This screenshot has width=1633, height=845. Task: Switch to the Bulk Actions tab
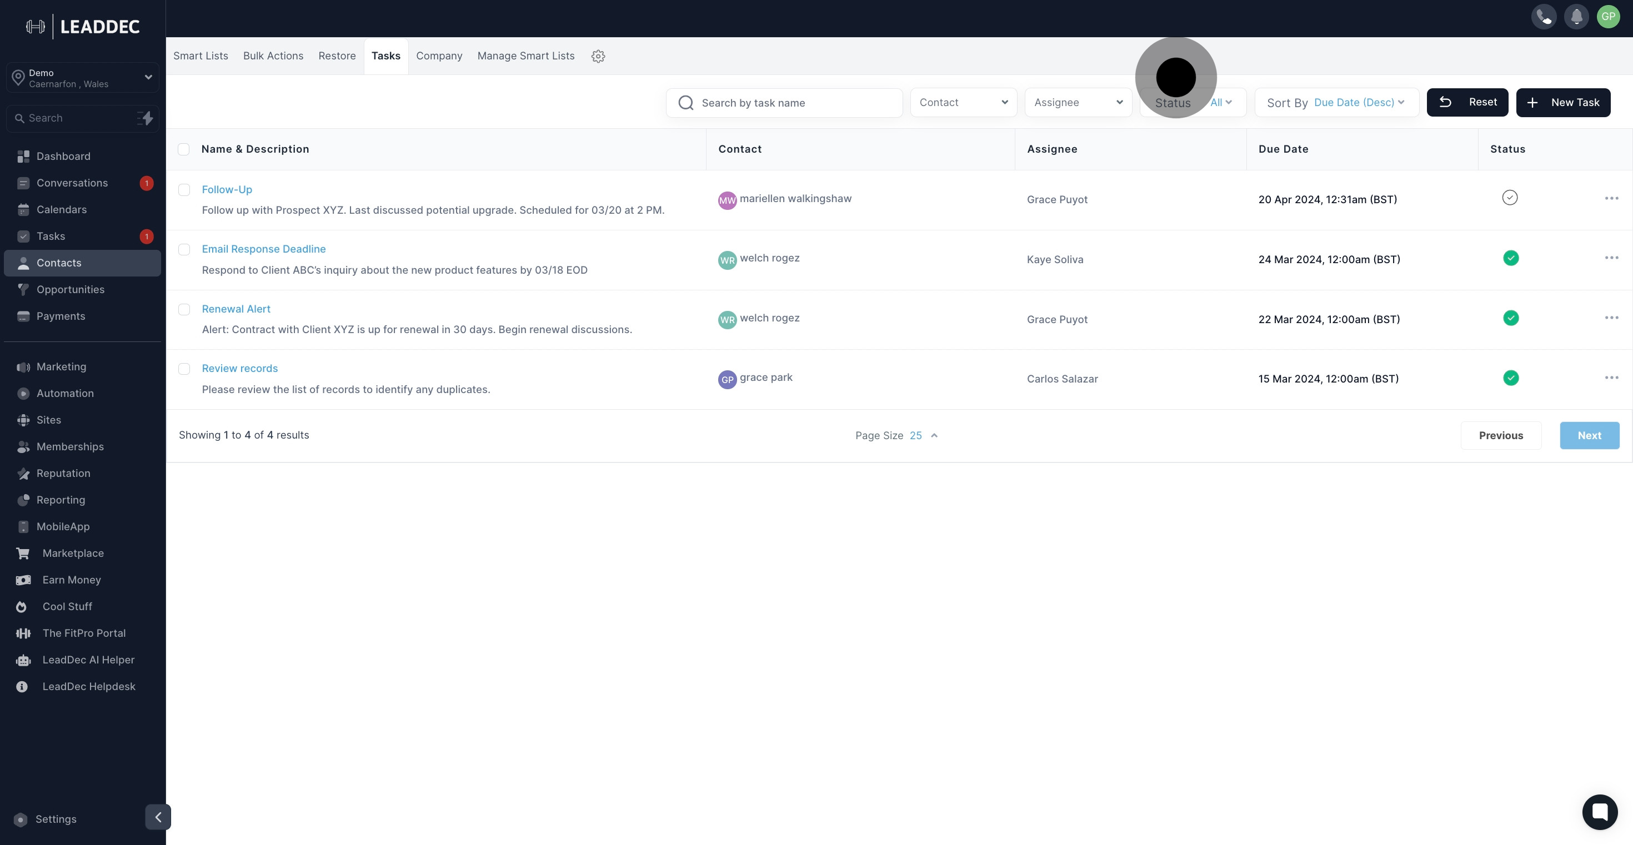tap(273, 56)
